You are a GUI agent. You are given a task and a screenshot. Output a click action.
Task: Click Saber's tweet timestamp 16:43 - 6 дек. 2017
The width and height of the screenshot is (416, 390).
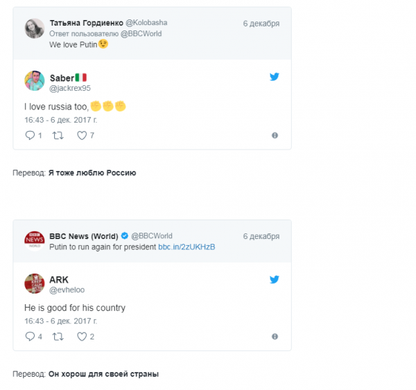[x=60, y=120]
